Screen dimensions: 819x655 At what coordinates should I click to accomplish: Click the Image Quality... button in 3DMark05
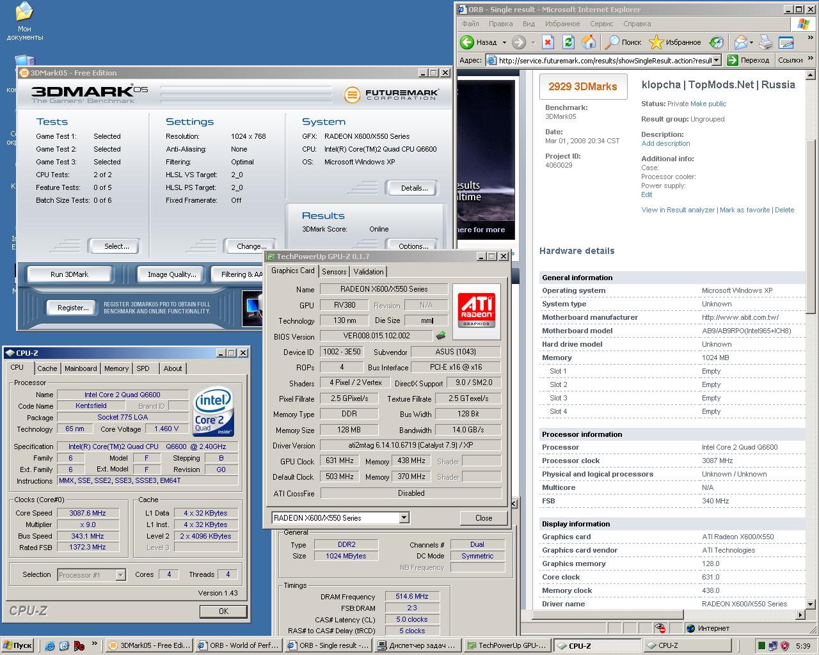click(171, 274)
